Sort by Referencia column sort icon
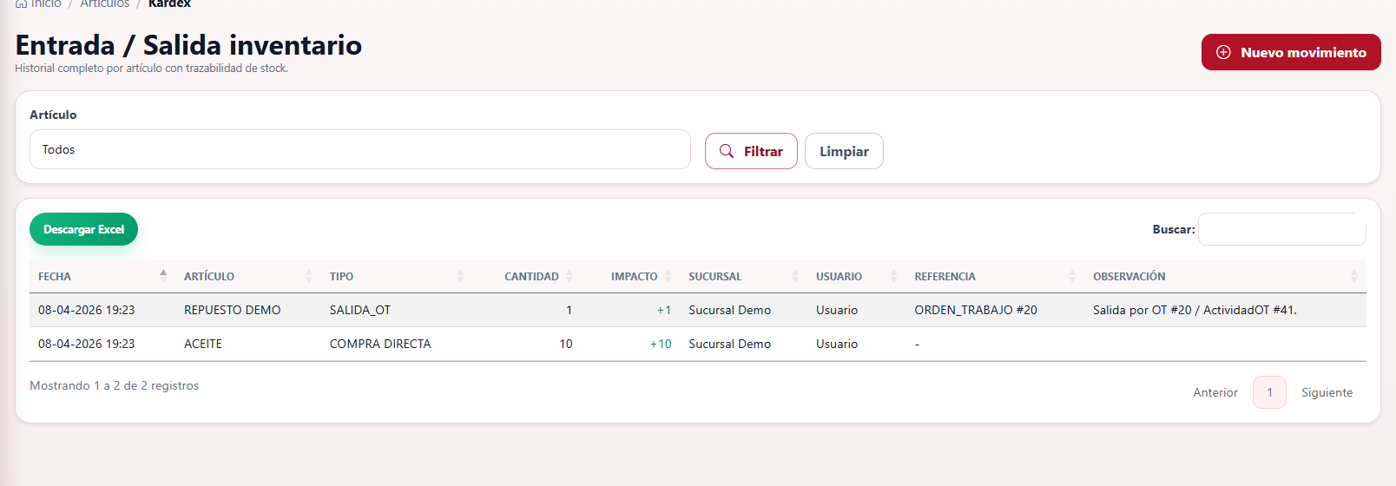Screen dimensions: 1396x486 (1072, 276)
